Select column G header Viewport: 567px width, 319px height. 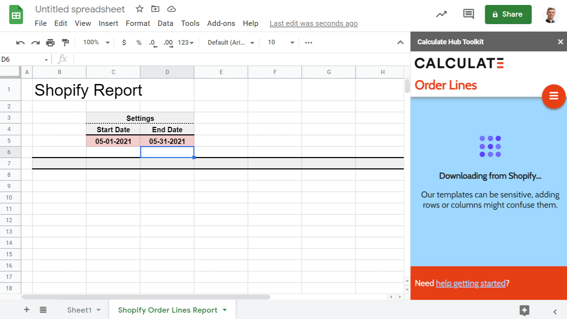329,72
